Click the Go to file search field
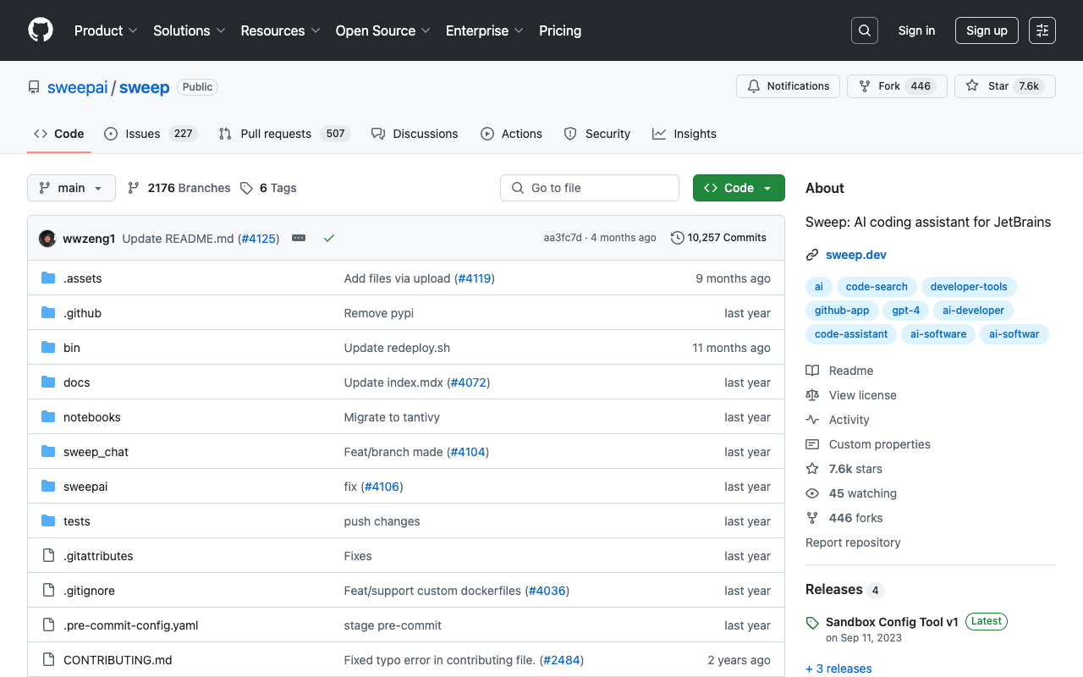The image size is (1083, 677). point(590,188)
